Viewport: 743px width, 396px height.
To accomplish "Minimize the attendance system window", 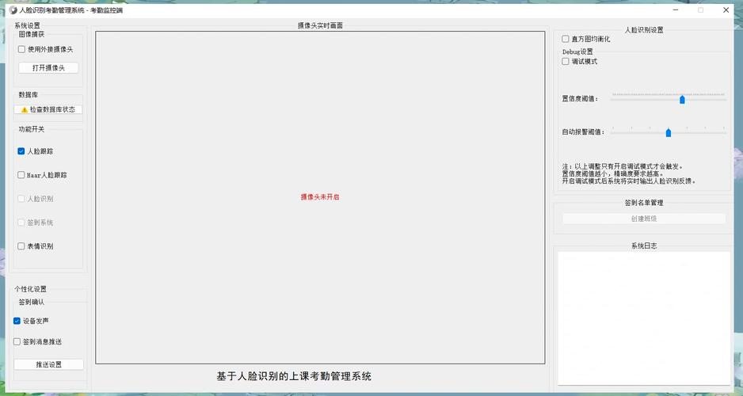I will click(x=676, y=10).
